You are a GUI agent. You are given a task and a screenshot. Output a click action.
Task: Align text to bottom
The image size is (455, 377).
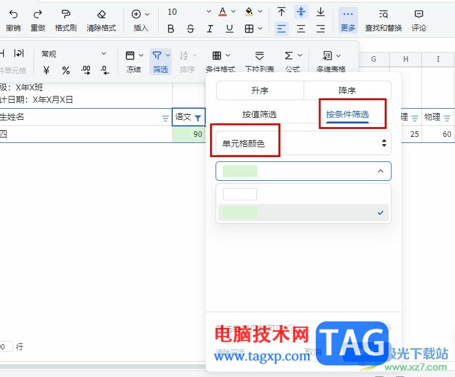click(321, 12)
